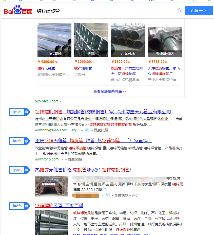
Task: Open 百度快照 for the trphp.com result
Action: (75, 159)
